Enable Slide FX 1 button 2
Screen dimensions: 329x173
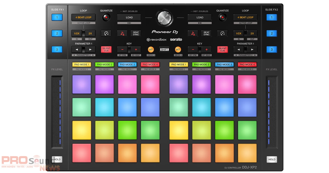point(57,33)
